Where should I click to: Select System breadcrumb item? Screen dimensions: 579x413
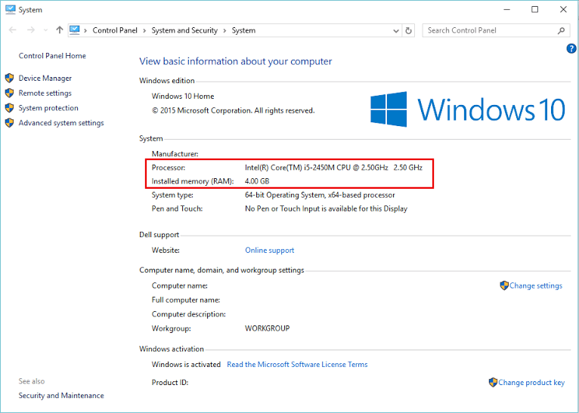243,31
